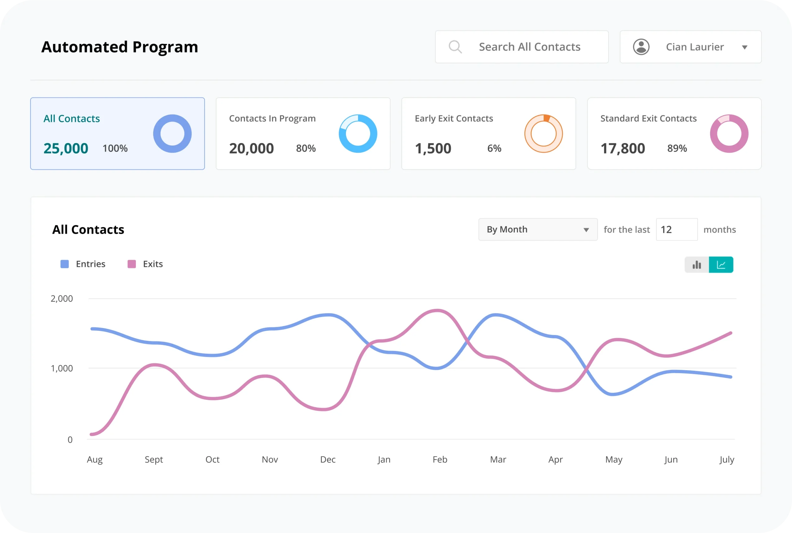Open the By Month dropdown
This screenshot has width=792, height=533.
point(537,230)
